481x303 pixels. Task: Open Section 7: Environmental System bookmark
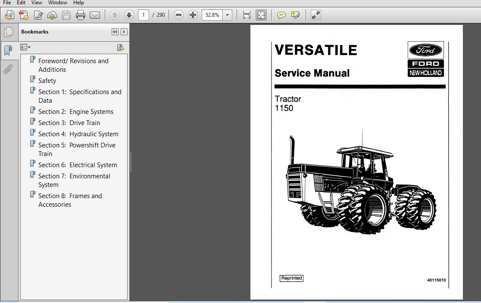[74, 180]
